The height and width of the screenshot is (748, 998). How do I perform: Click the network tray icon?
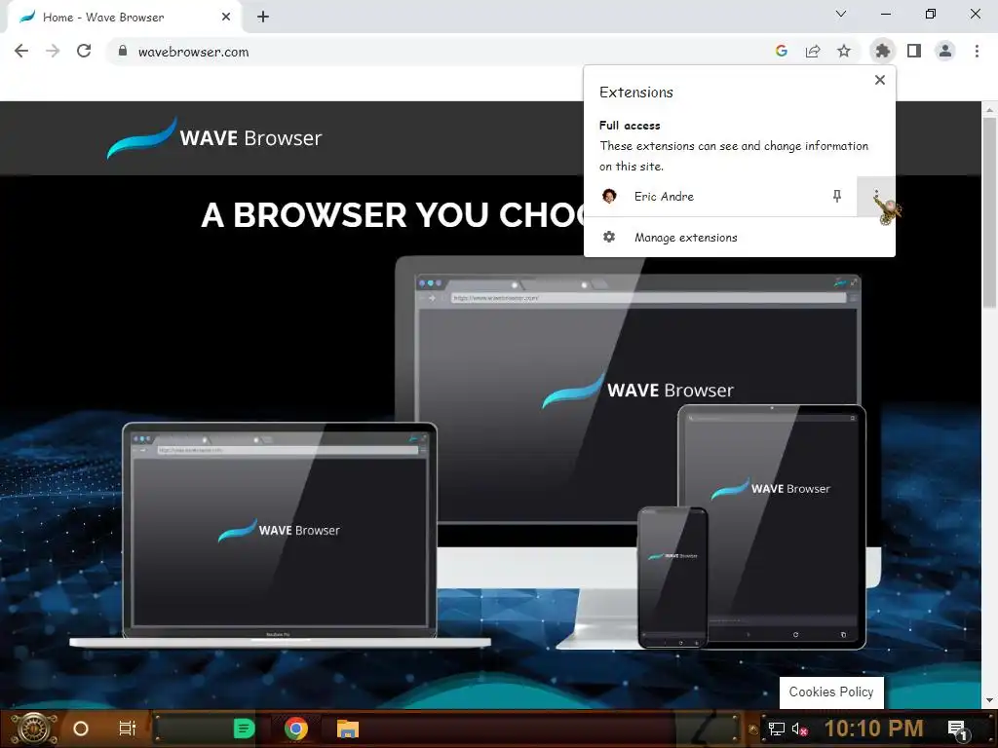point(776,729)
